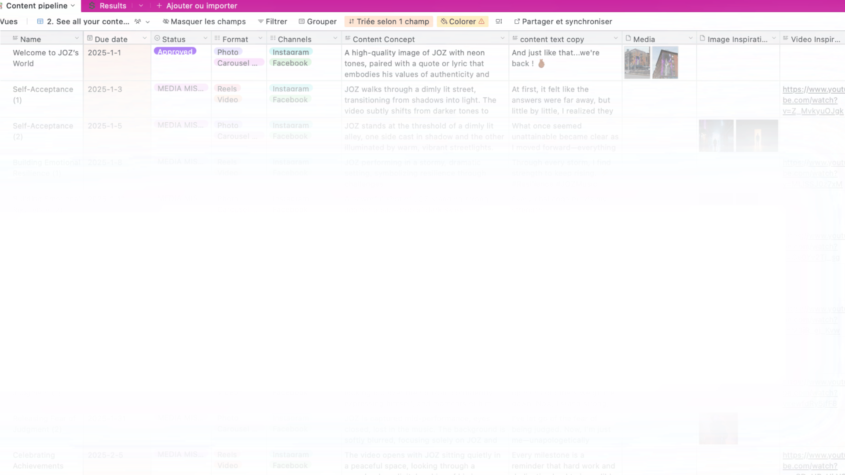Click the collaborators icon beside the view name

138,21
